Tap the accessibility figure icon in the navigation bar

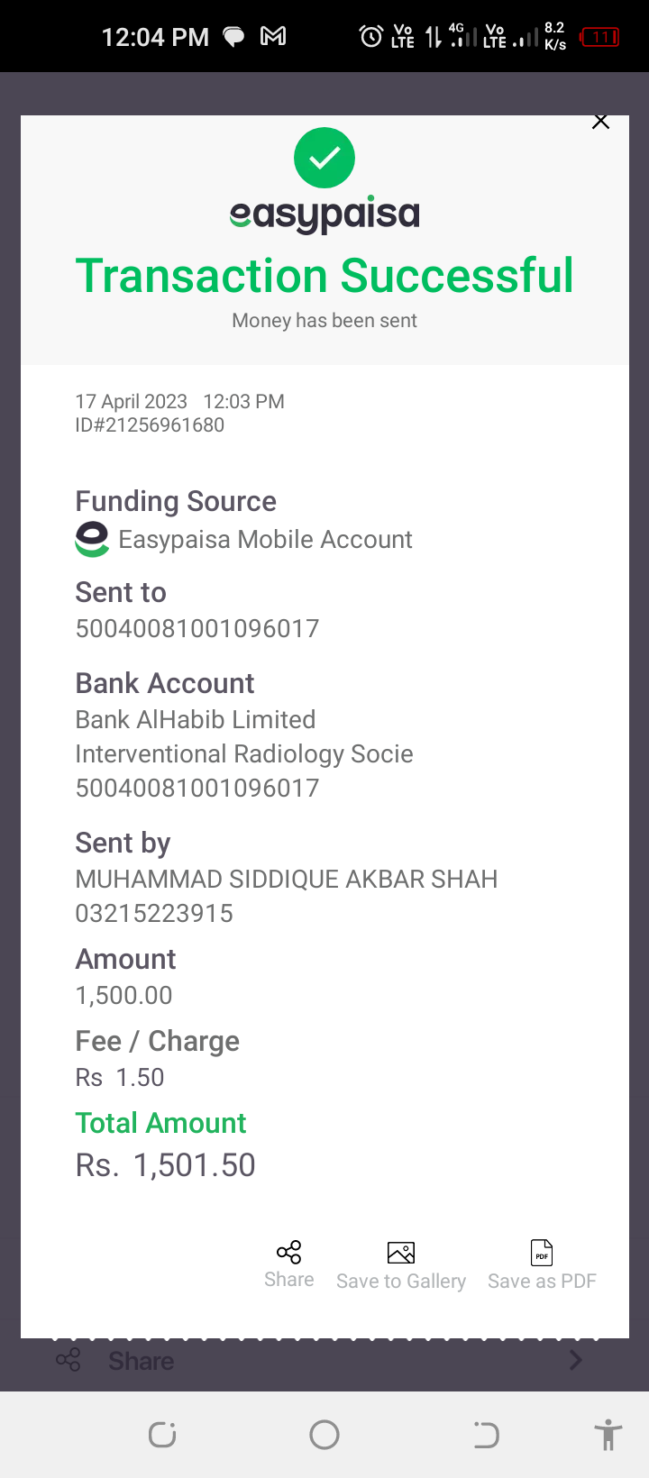(608, 1434)
